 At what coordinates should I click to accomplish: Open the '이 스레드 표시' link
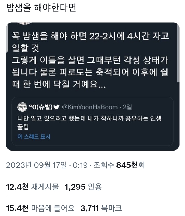pos(34,137)
